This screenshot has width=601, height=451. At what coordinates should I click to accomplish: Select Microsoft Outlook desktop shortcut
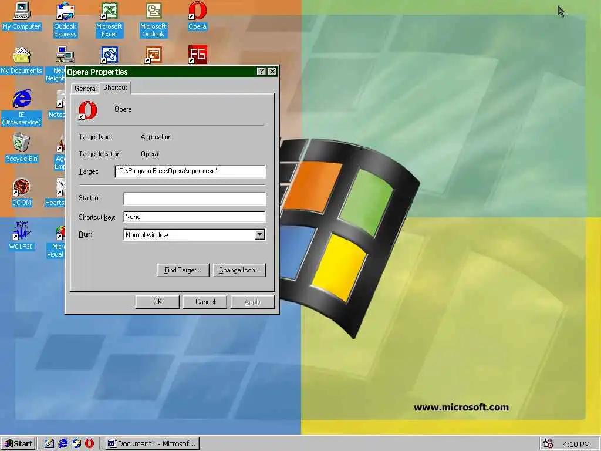(153, 19)
